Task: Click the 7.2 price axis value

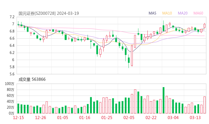Action: click(12, 17)
